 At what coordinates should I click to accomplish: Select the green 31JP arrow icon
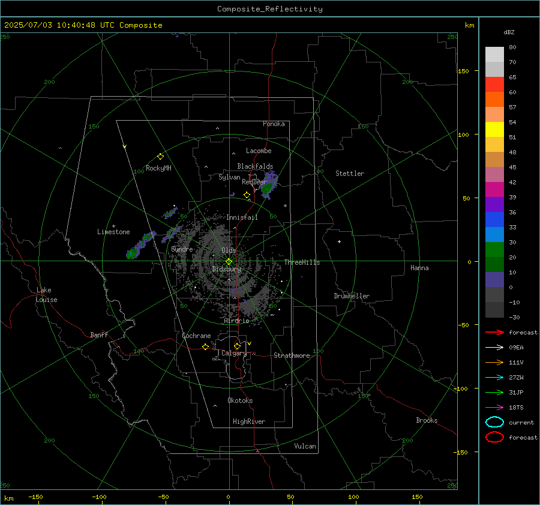[494, 392]
